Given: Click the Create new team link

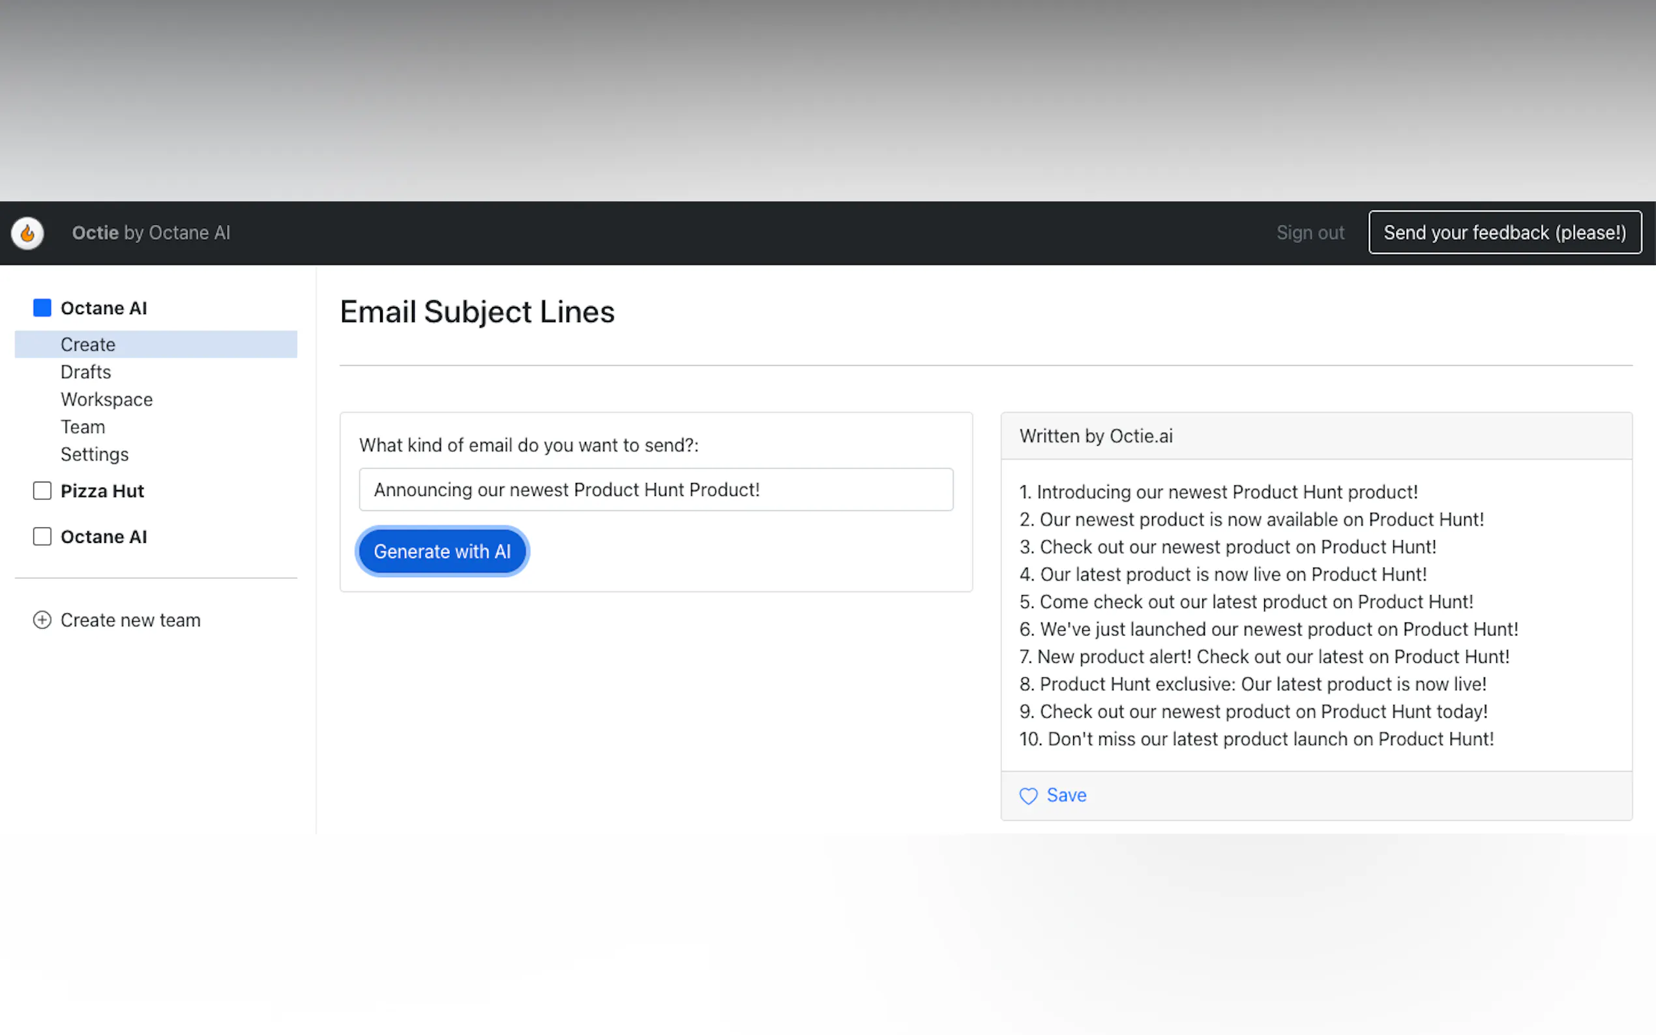Looking at the screenshot, I should [131, 620].
